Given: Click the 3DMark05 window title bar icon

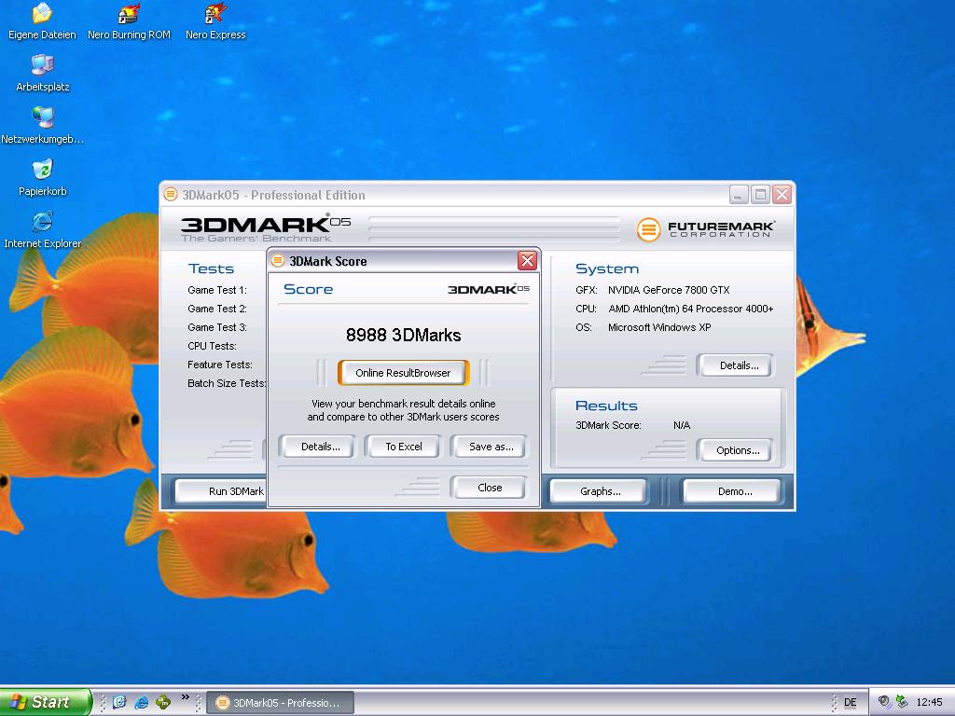Looking at the screenshot, I should tap(171, 195).
